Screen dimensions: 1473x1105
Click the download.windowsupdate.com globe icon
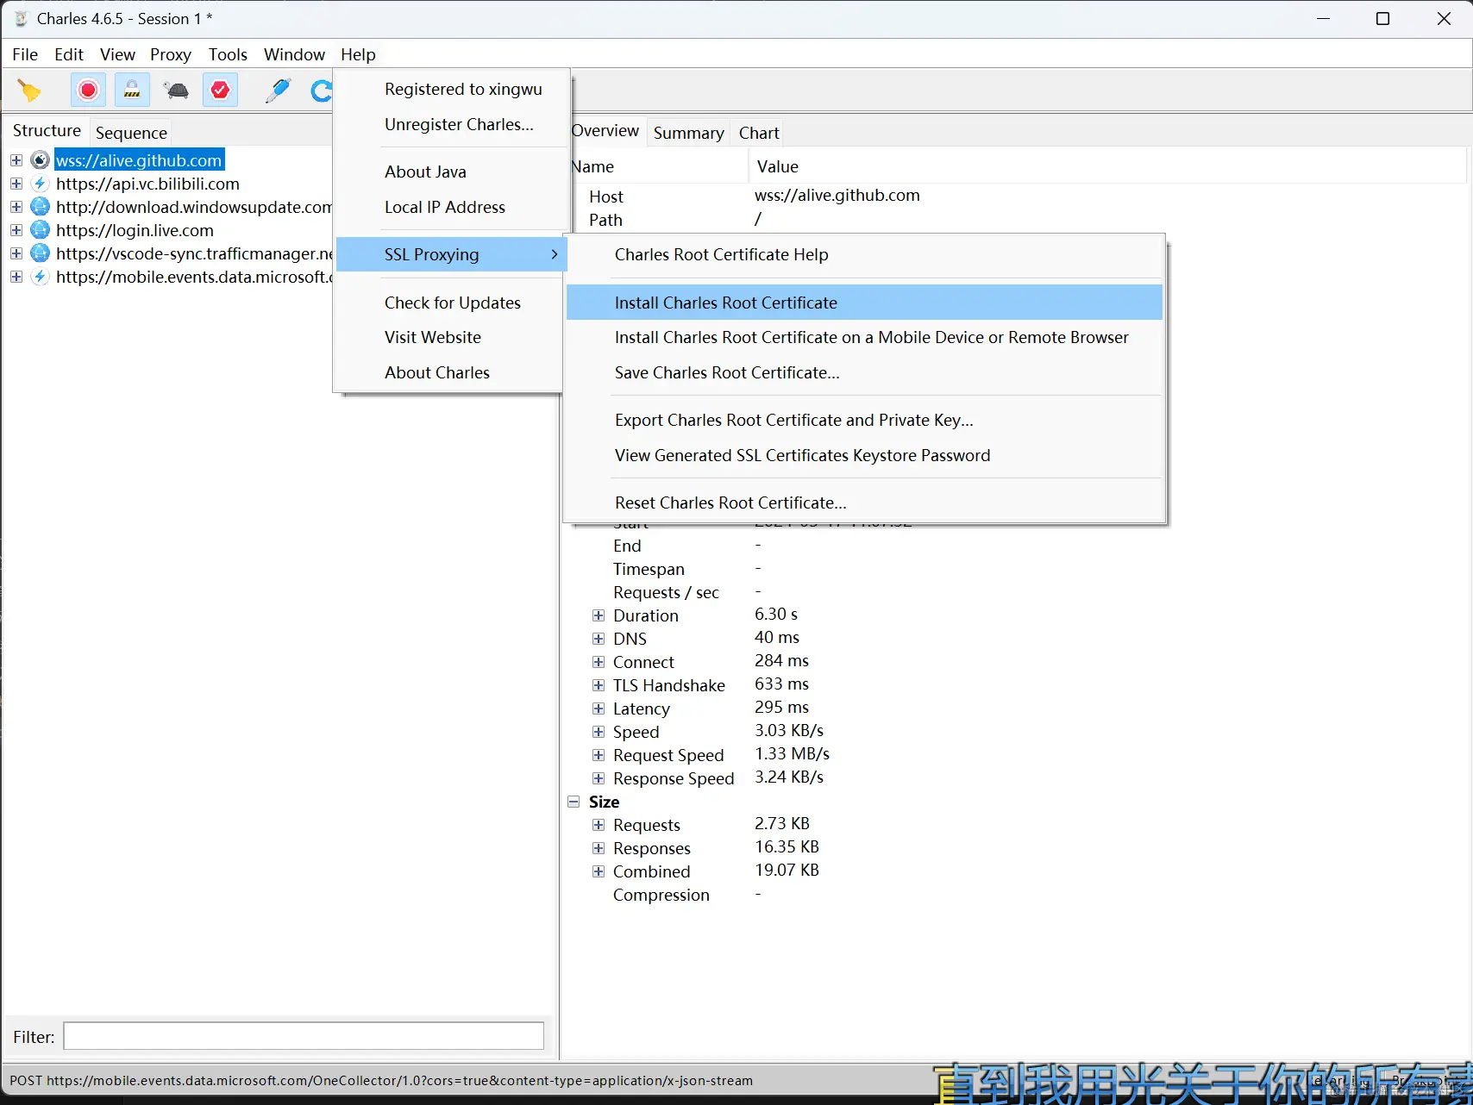[x=40, y=207]
